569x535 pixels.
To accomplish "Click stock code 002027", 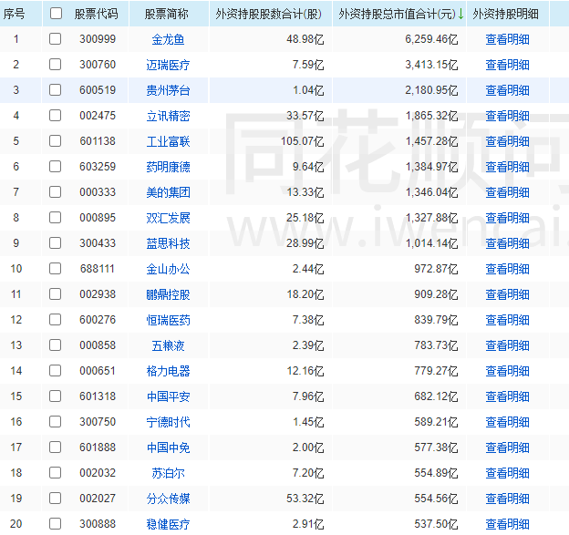I will 97,499.
